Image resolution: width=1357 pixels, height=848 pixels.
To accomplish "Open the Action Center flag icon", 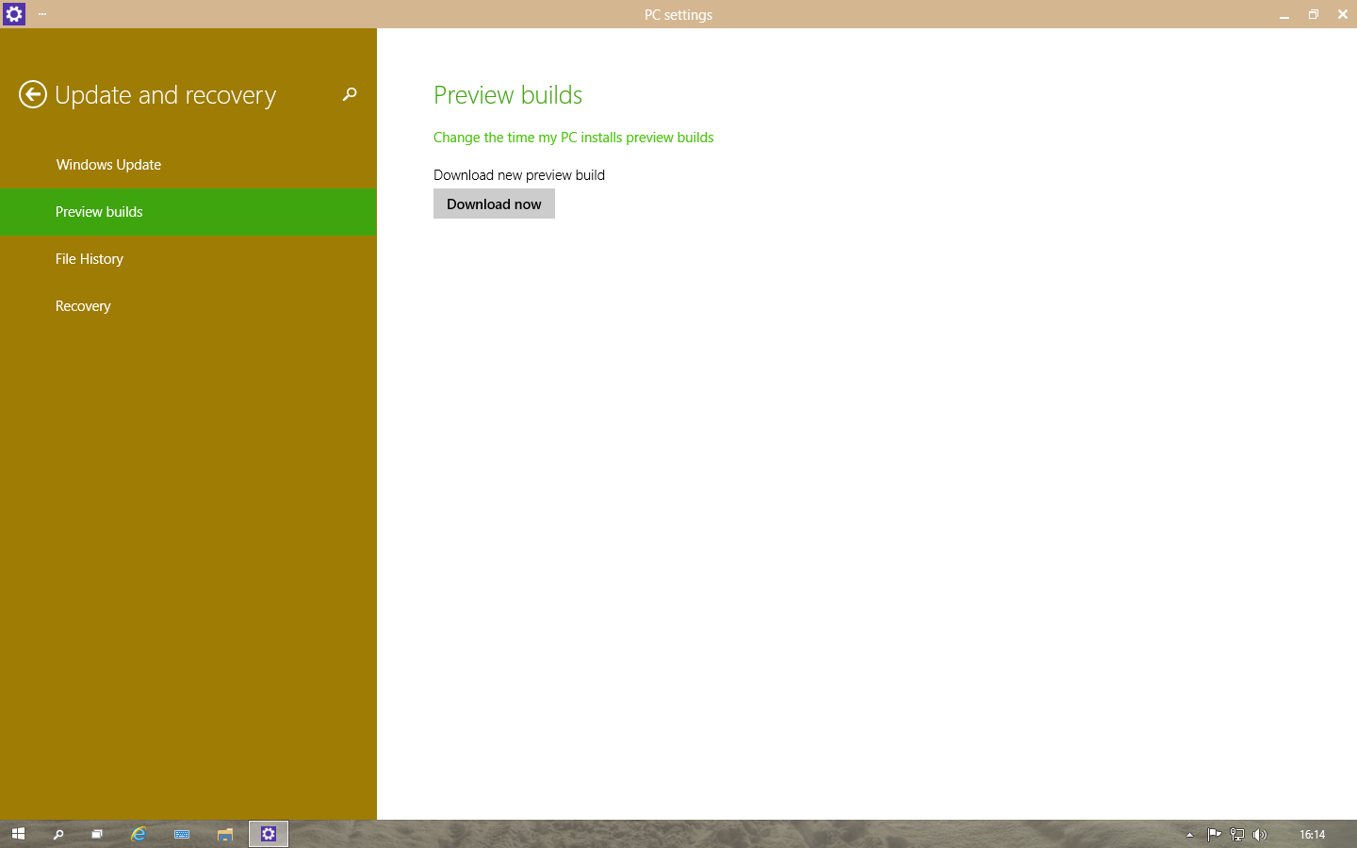I will [x=1214, y=834].
